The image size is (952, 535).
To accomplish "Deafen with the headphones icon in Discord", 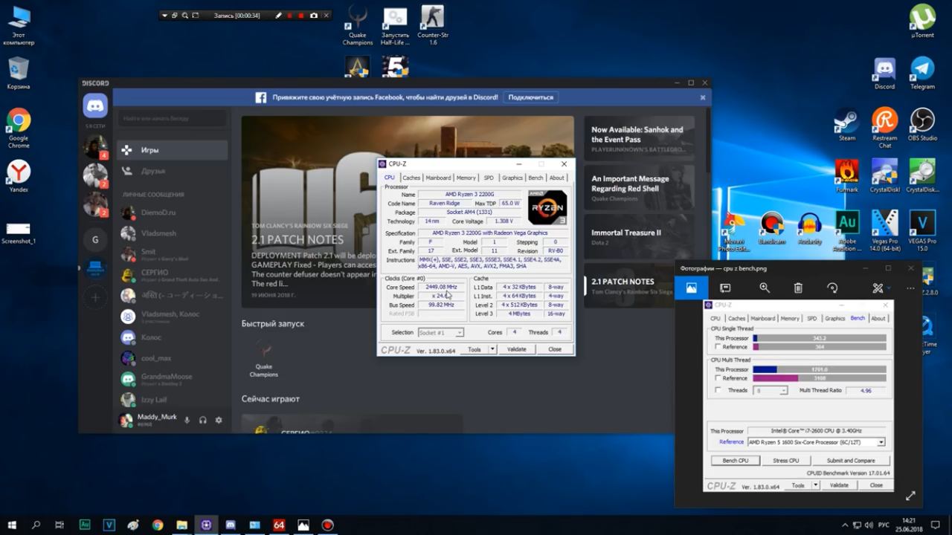I will (x=203, y=420).
